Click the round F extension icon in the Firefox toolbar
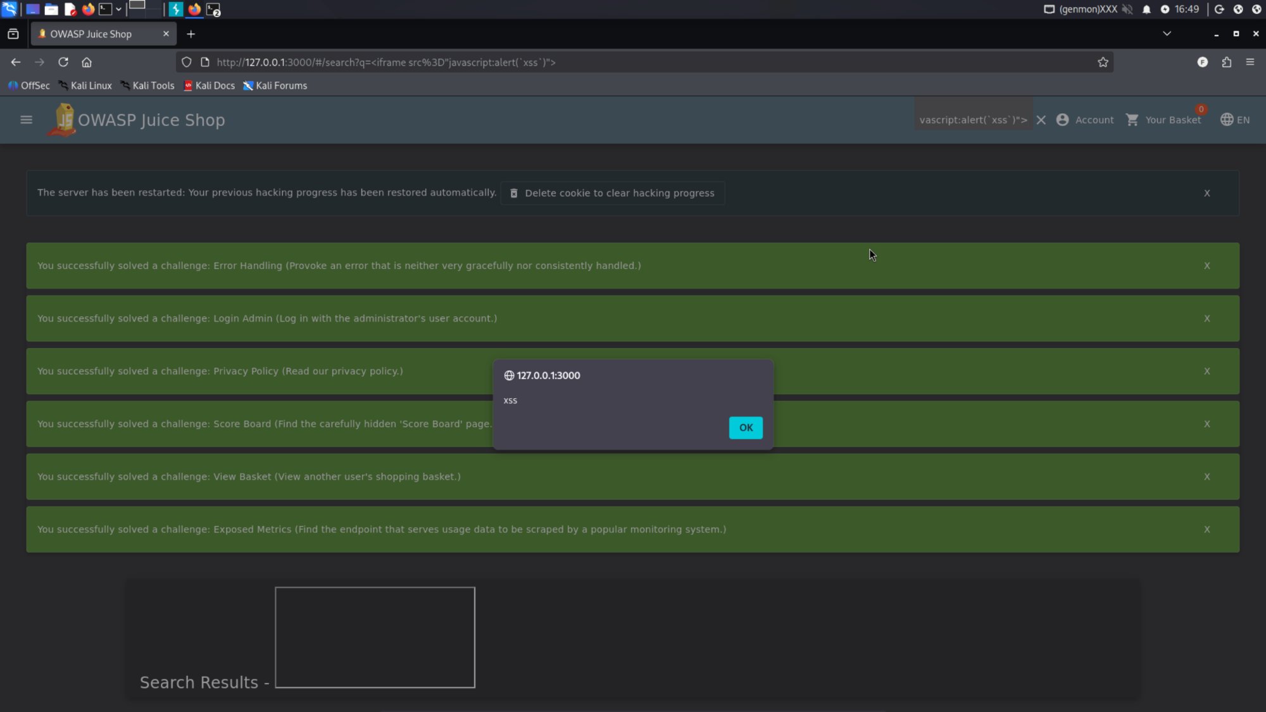The width and height of the screenshot is (1266, 712). pyautogui.click(x=1203, y=62)
